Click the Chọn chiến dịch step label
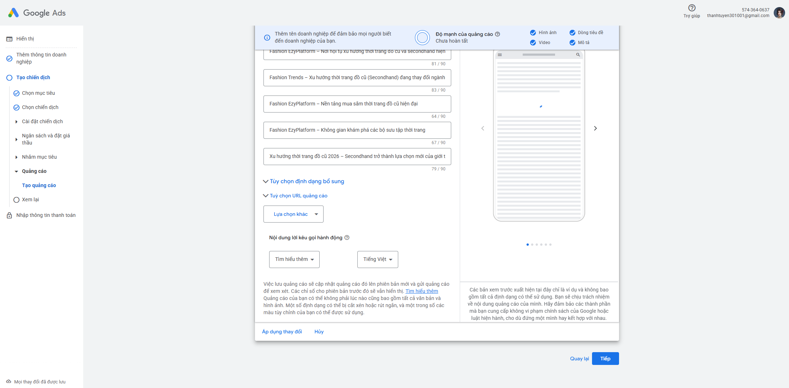Screen dimensions: 789x388 (x=40, y=107)
